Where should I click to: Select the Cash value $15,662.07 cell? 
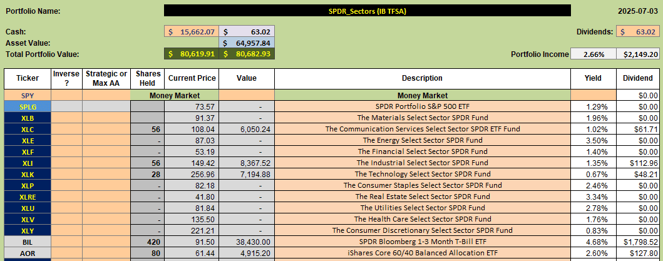pyautogui.click(x=191, y=32)
